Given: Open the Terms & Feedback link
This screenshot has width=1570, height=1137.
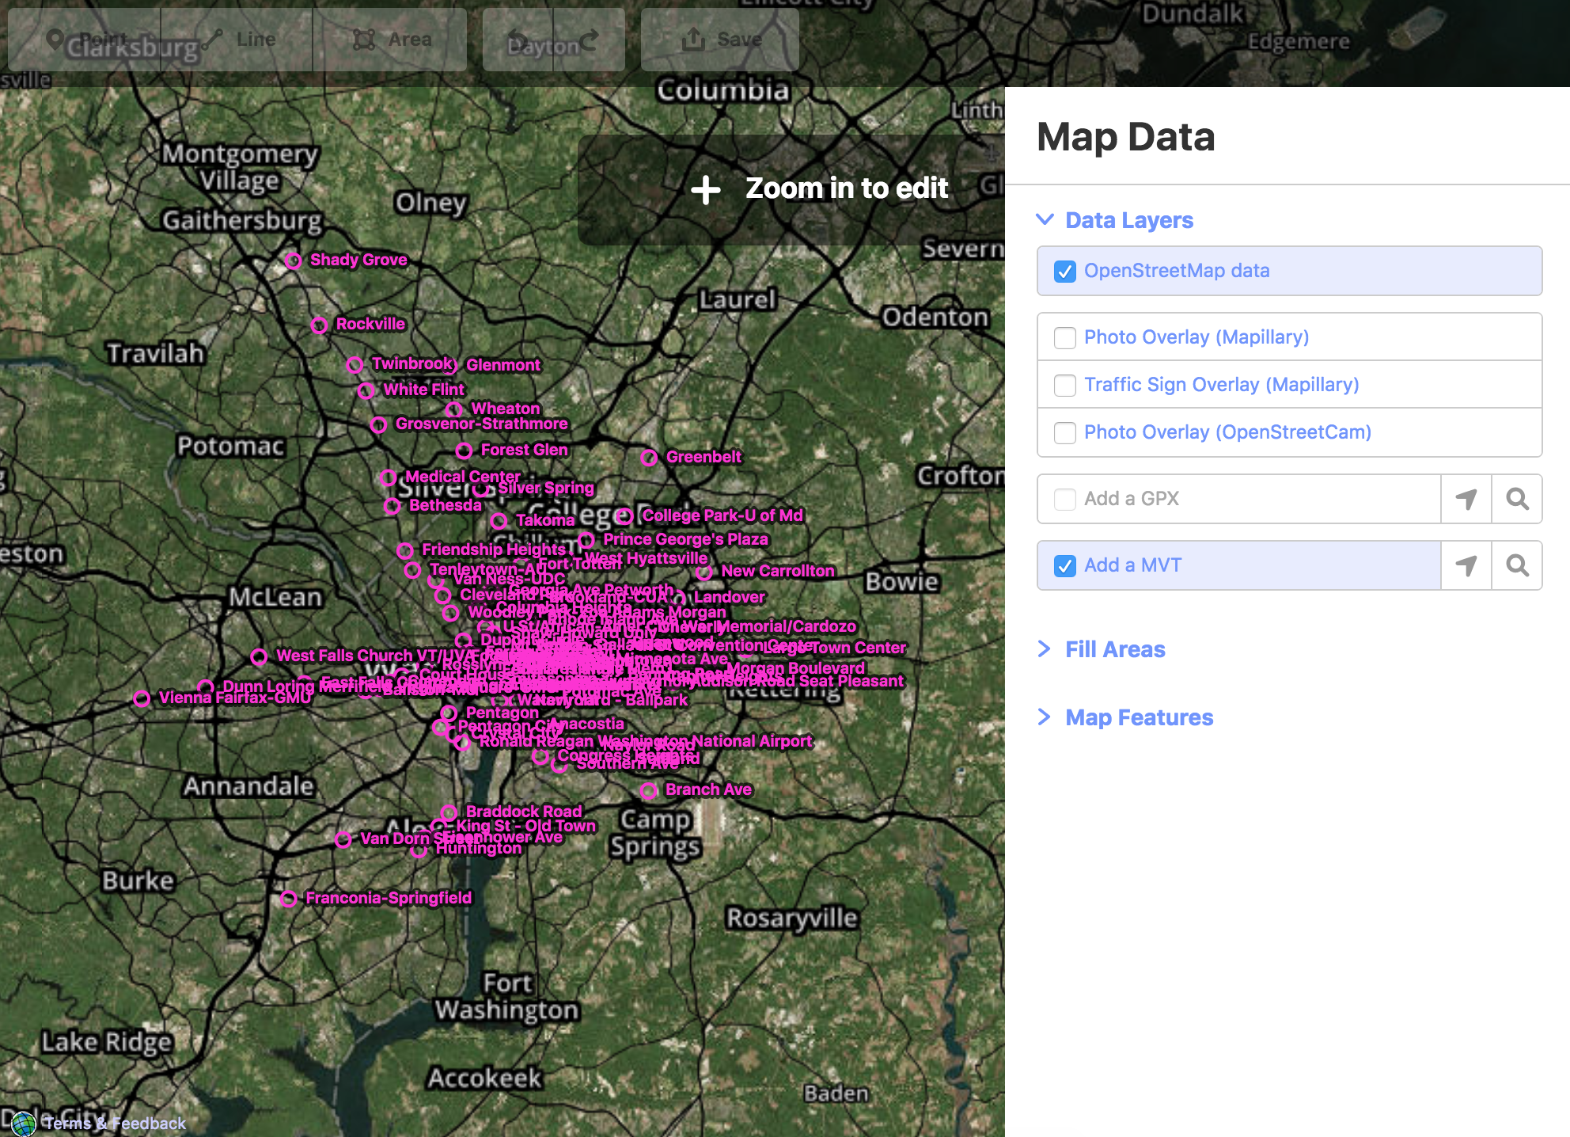Looking at the screenshot, I should pyautogui.click(x=115, y=1124).
